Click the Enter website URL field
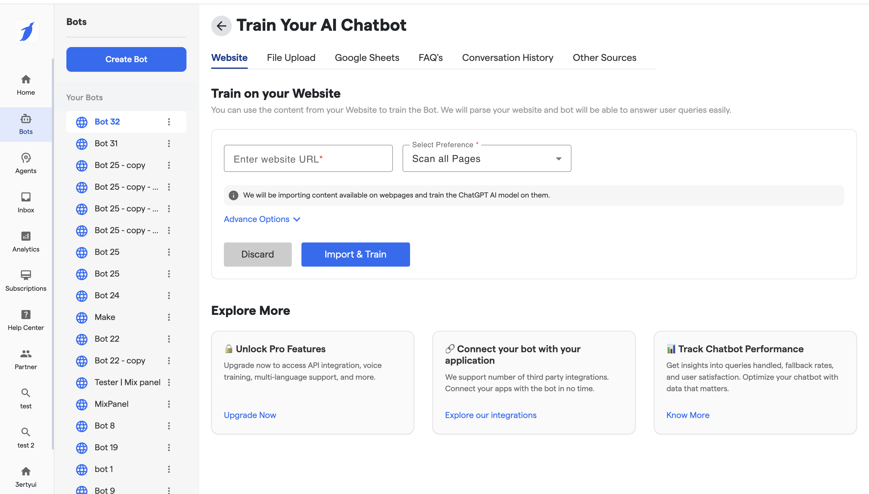 pyautogui.click(x=308, y=158)
